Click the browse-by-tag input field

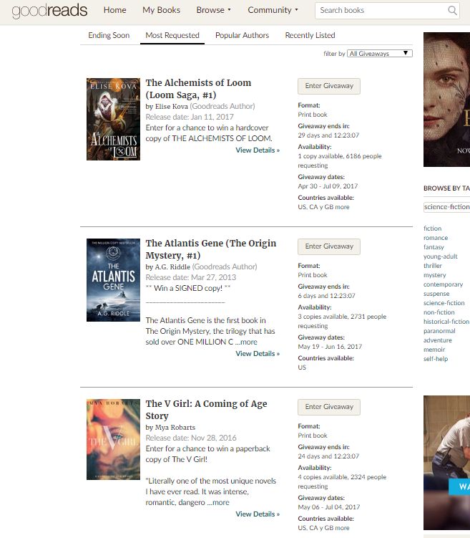point(446,207)
